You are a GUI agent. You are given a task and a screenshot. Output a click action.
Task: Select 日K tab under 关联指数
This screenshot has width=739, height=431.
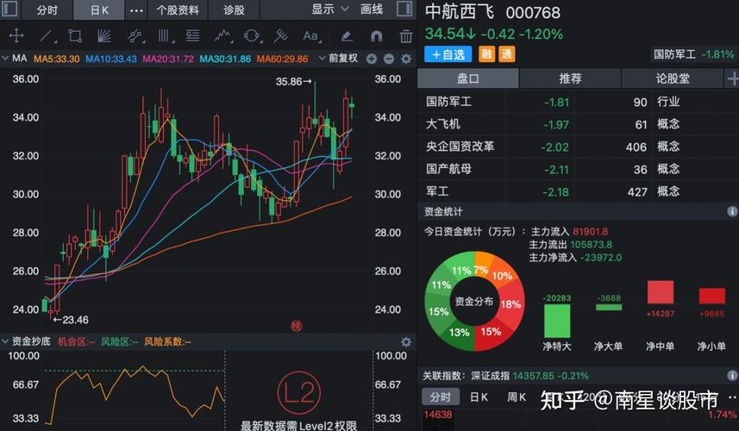[479, 397]
